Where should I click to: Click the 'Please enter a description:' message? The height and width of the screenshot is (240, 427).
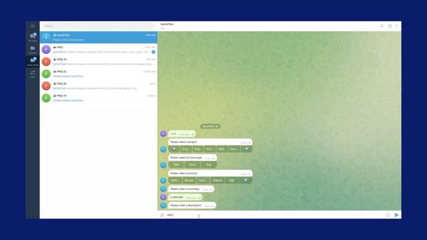click(x=192, y=205)
